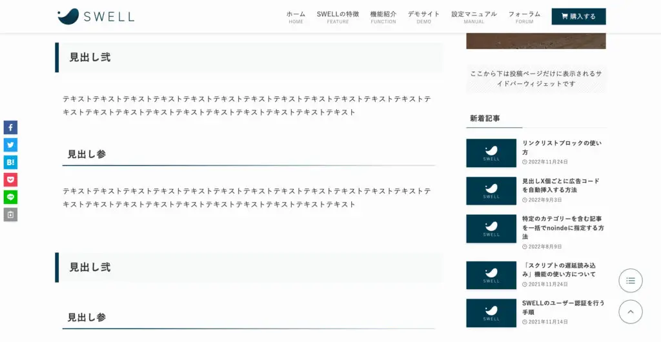Open article SWELLのユーザー認証を行う手順

(x=563, y=307)
